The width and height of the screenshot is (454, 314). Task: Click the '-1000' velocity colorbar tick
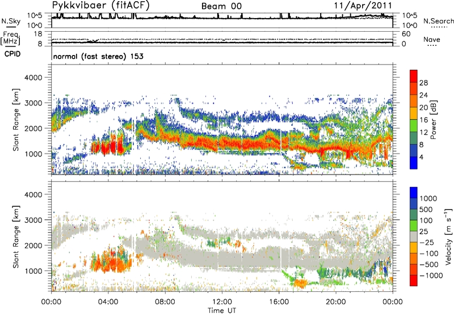tap(431, 275)
